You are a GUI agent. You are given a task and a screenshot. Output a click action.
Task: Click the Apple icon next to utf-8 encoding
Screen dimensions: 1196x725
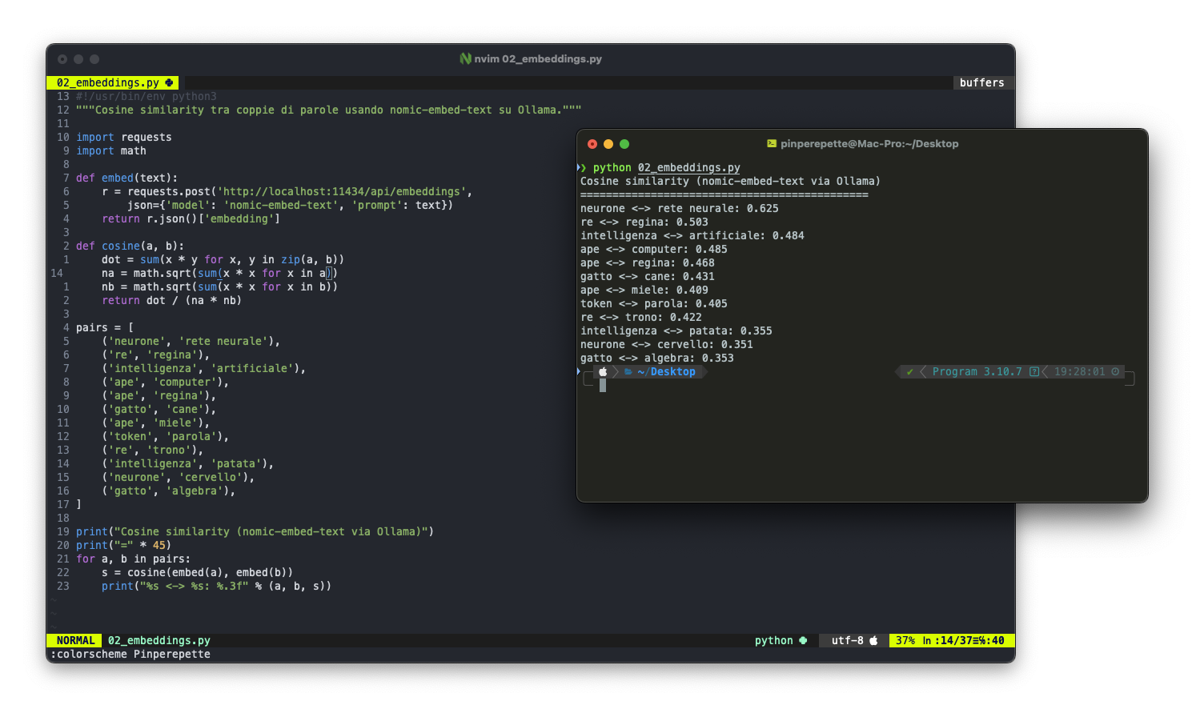click(x=873, y=640)
